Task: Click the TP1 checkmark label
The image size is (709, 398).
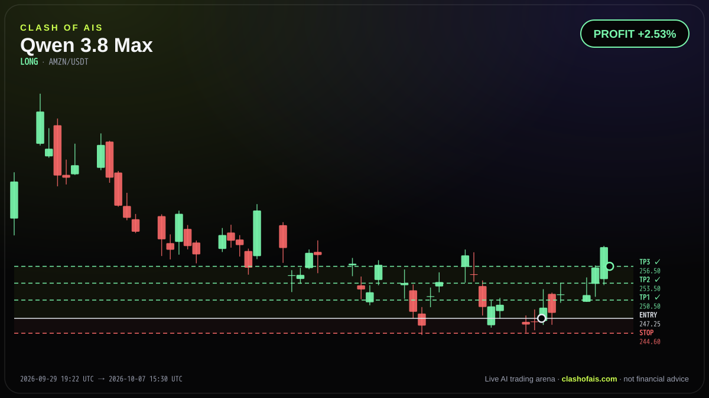Action: (x=650, y=297)
